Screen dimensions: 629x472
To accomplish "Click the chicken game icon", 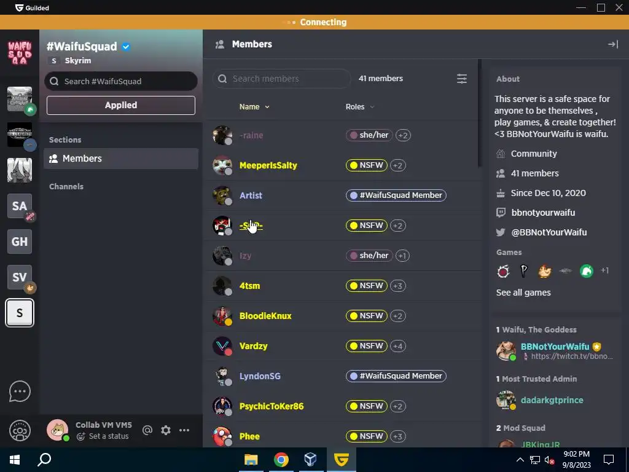I will (545, 272).
